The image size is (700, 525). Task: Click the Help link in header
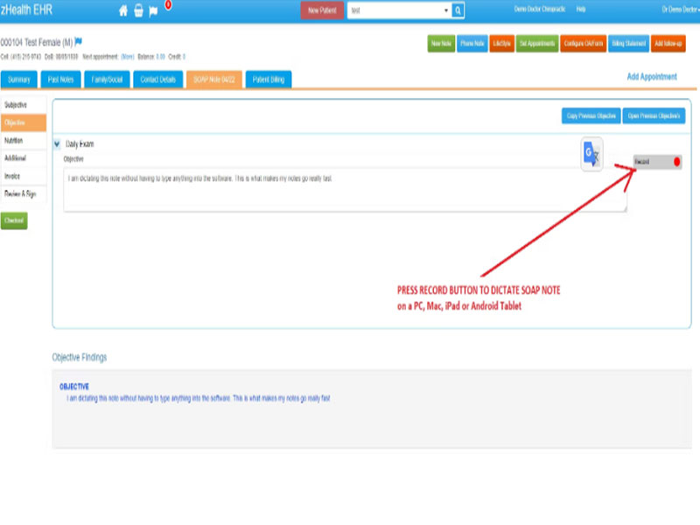pos(581,9)
